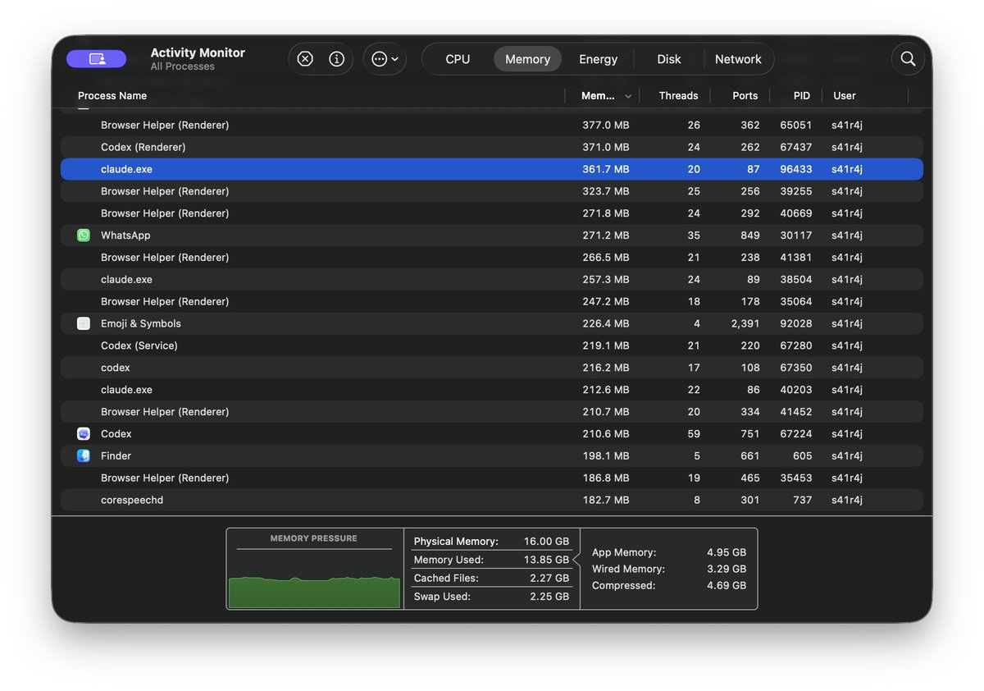Select the Codex (Renderer) process row
Screen dimensions: 984x691
point(492,147)
